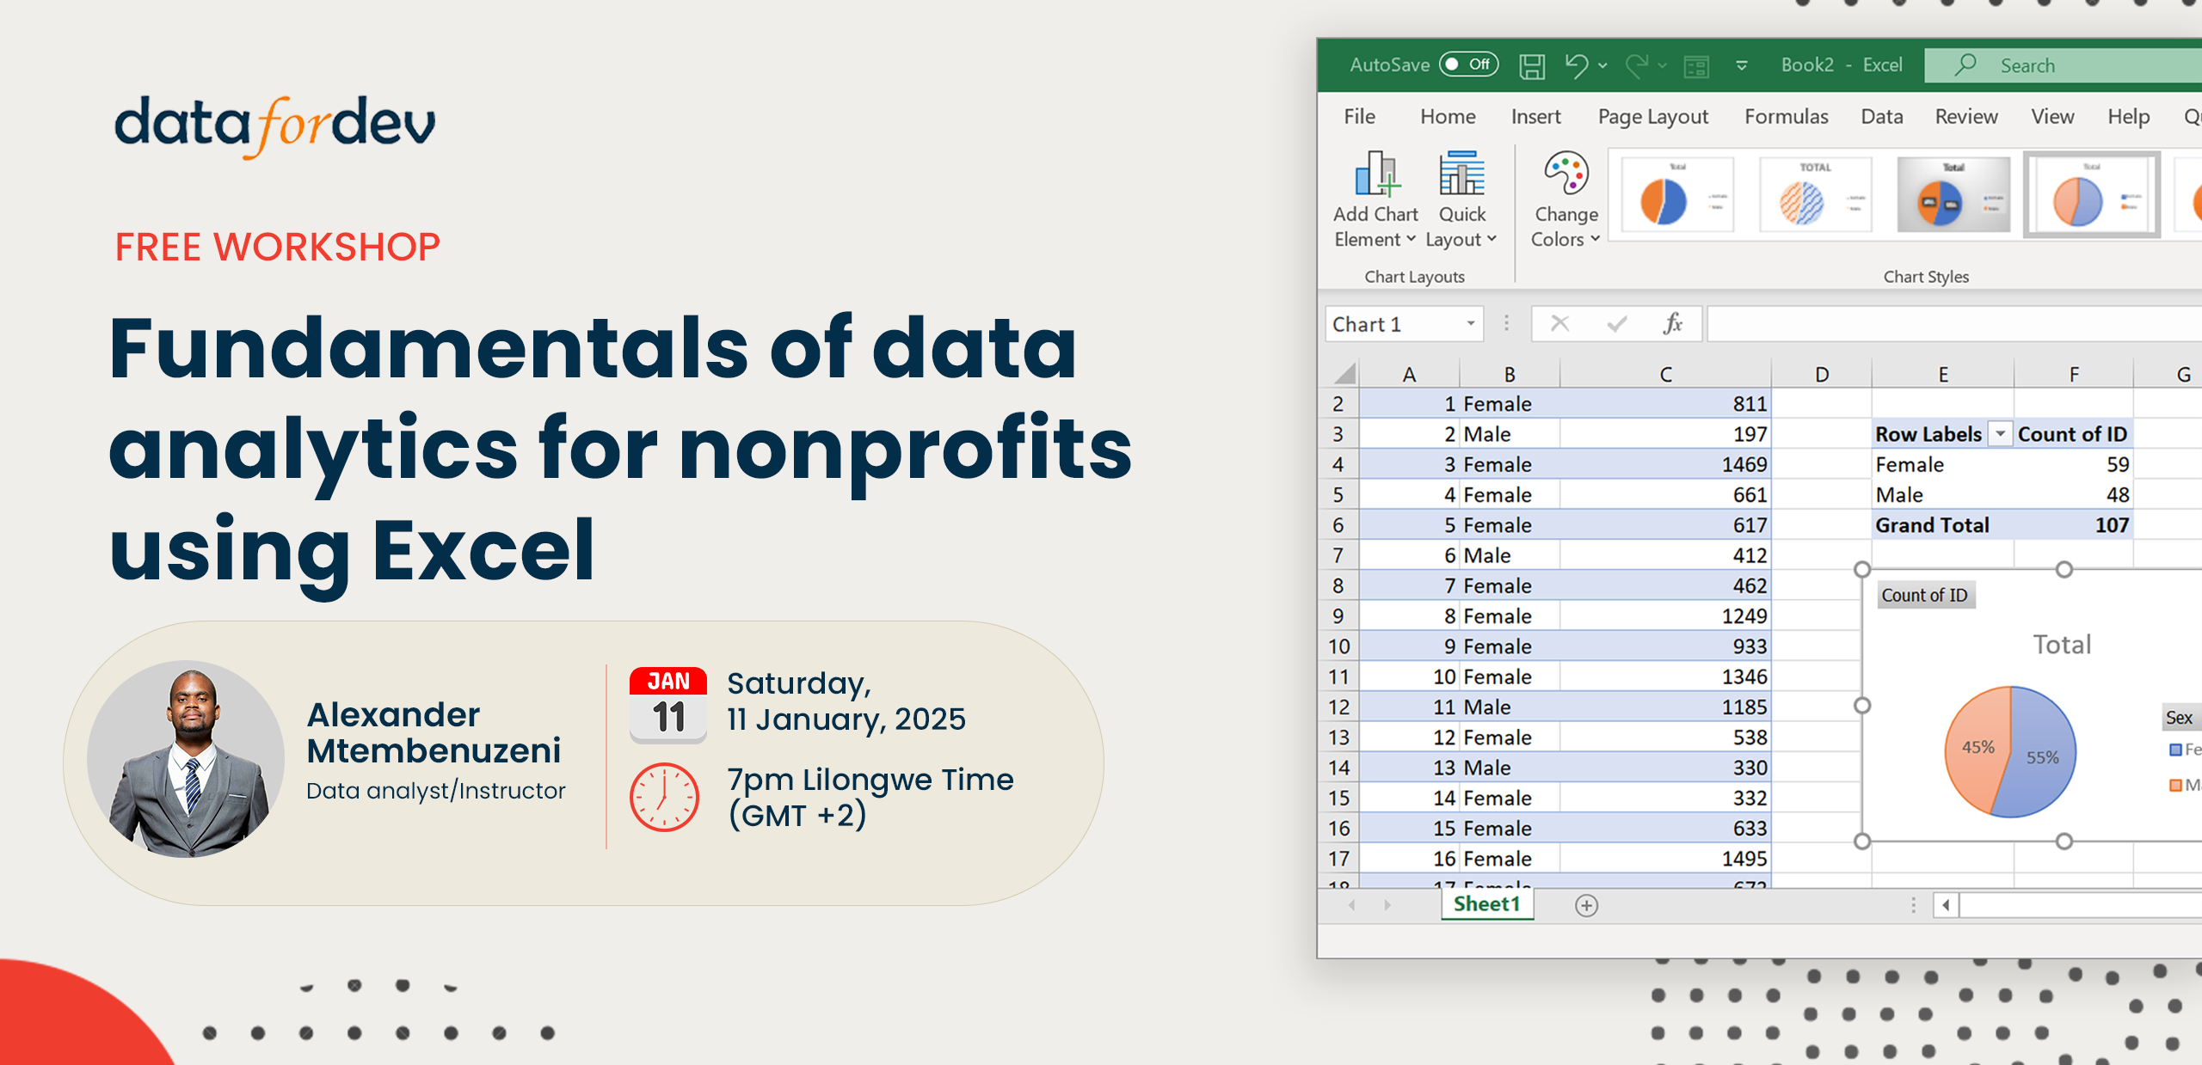
Task: Click the Insert Function (fx) icon
Action: tap(1671, 324)
